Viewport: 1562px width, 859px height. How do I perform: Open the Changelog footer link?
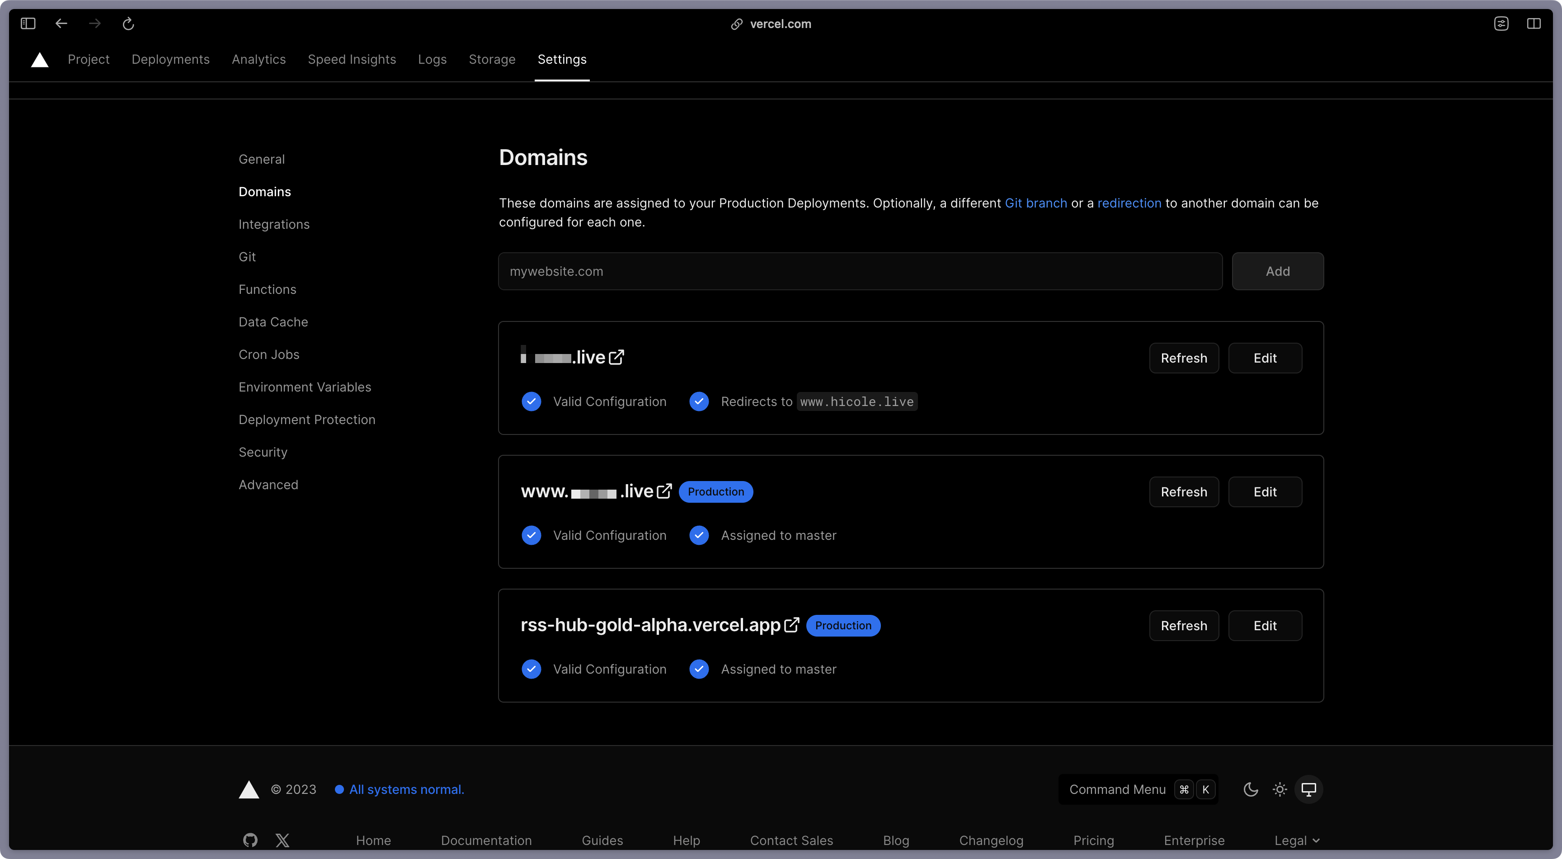[x=992, y=840]
